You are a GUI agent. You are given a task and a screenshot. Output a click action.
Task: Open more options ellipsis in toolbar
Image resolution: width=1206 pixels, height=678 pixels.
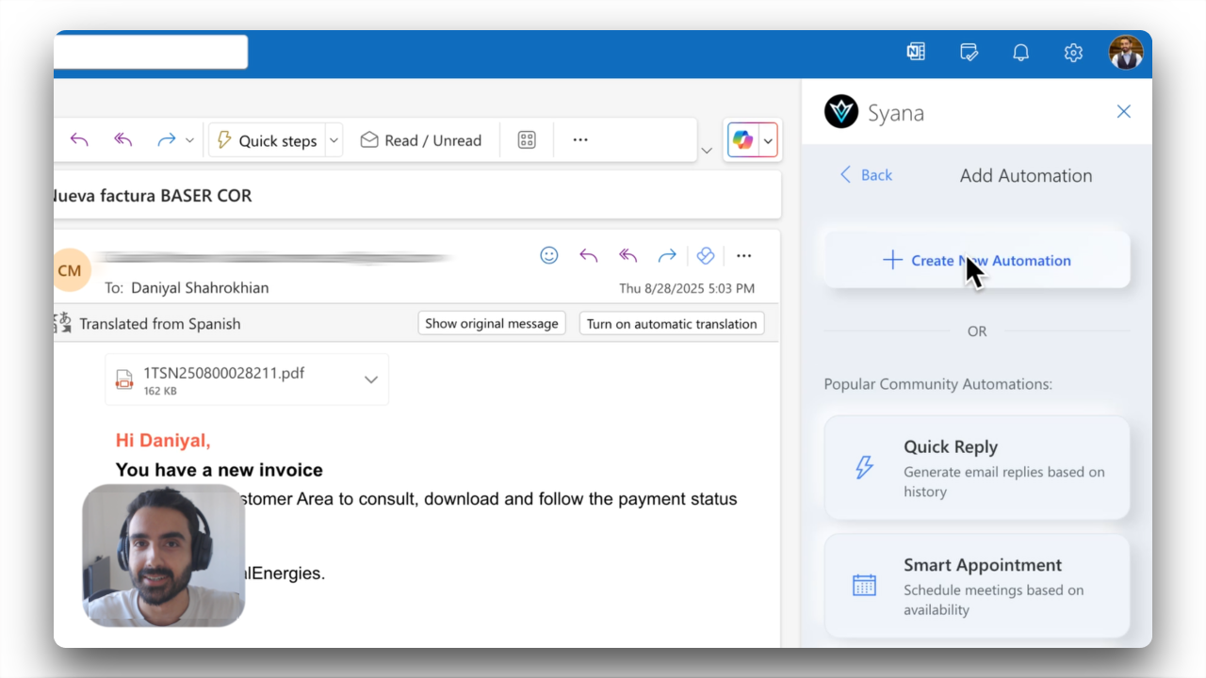(580, 140)
